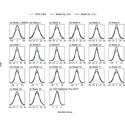Image resolution: width=125 pixels, height=125 pixels.
Task: Select the (k) Mode 11 subplot title
Action: [x=95, y=45]
